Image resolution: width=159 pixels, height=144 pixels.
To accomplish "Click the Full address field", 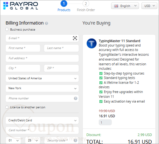I will (42, 58).
